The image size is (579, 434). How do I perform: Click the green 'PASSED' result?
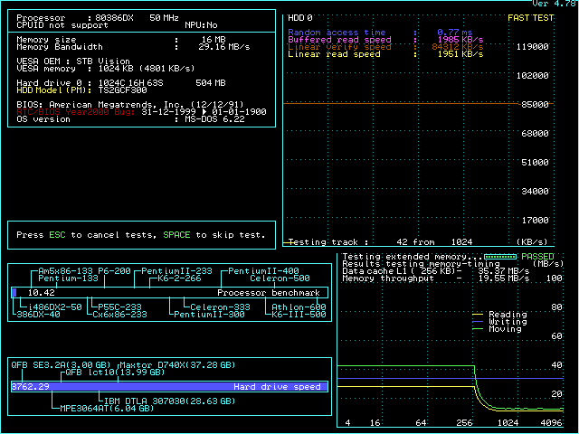537,257
